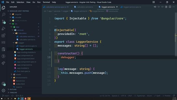Open the Extensions view

[x=3, y=36]
